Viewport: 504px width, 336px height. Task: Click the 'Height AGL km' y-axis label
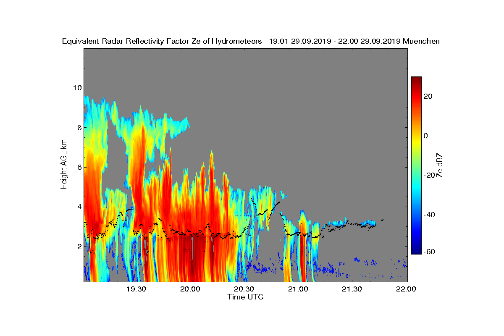point(64,164)
